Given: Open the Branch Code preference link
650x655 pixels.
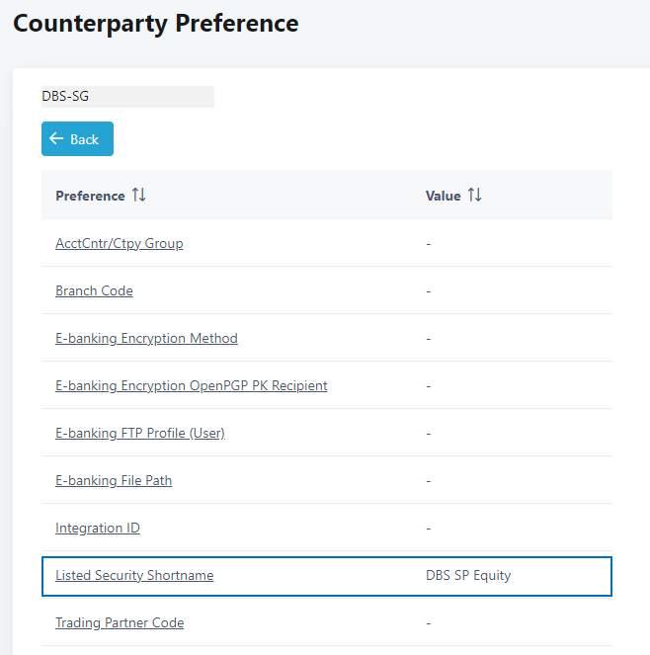Looking at the screenshot, I should [94, 290].
